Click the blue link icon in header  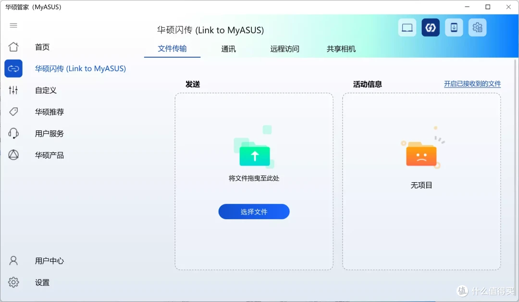[x=430, y=27]
